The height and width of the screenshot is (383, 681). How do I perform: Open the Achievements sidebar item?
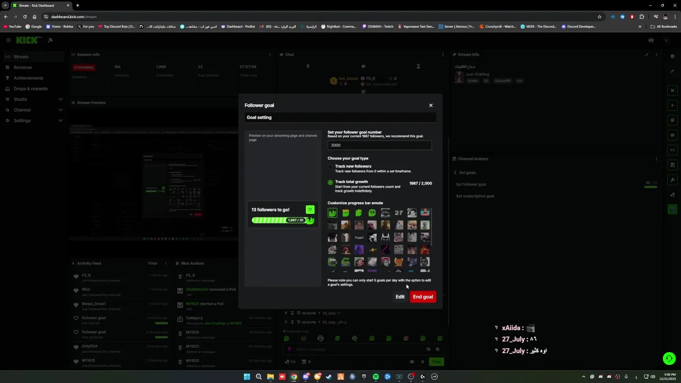click(x=34, y=78)
